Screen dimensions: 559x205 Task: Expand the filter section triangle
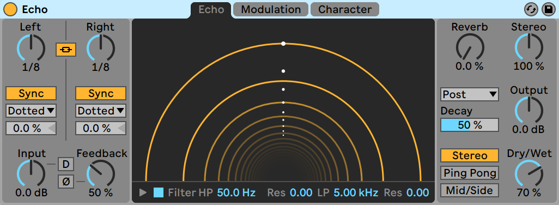(x=143, y=193)
